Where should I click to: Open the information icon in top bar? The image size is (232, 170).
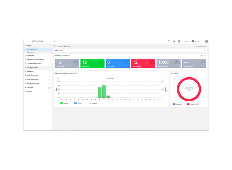point(174,41)
